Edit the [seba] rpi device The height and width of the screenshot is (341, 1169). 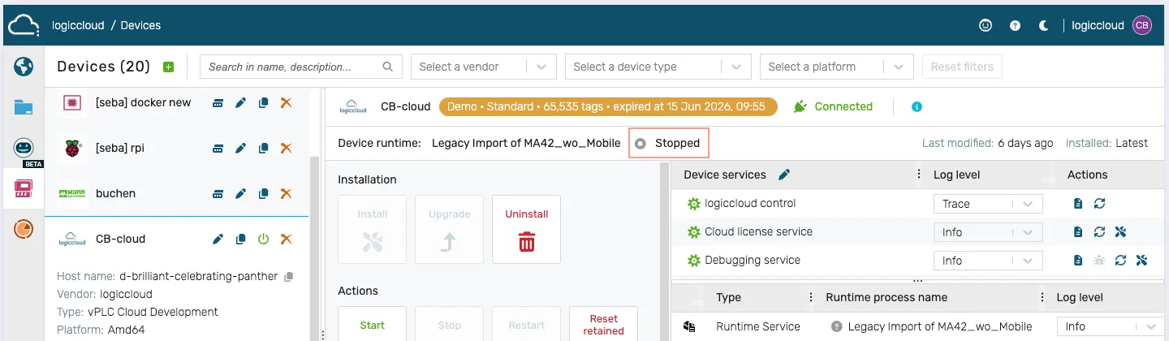[240, 149]
